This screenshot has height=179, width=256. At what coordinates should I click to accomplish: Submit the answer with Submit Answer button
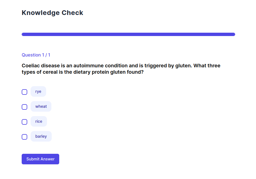pos(40,159)
